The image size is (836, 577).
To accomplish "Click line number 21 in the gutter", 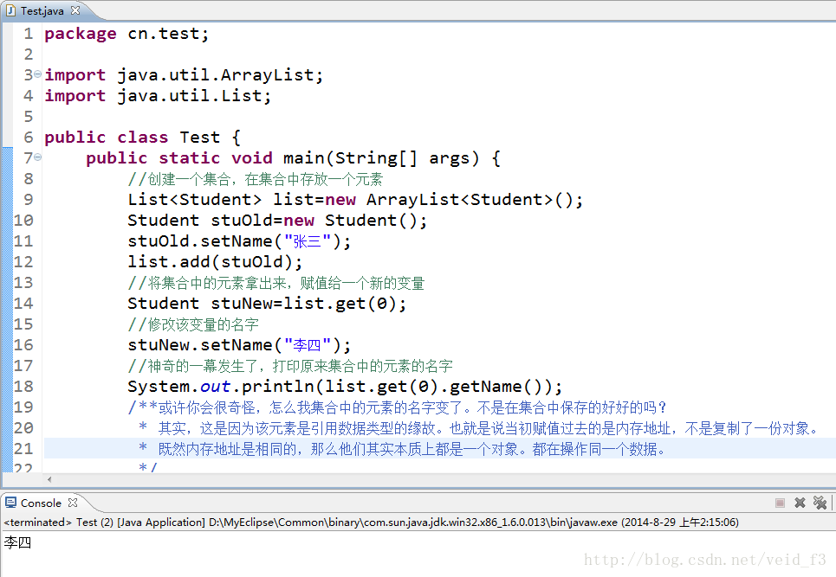I will (23, 449).
